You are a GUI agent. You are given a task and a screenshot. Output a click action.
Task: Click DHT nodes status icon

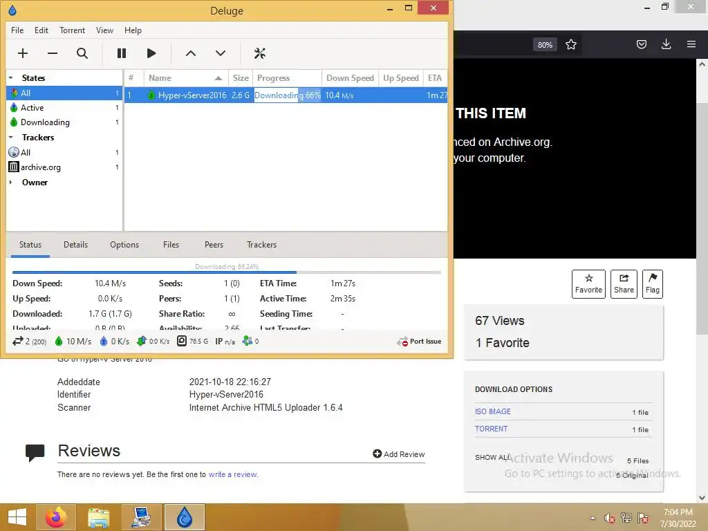pos(250,342)
